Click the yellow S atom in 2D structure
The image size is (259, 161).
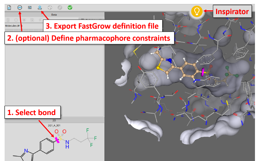pos(61,138)
